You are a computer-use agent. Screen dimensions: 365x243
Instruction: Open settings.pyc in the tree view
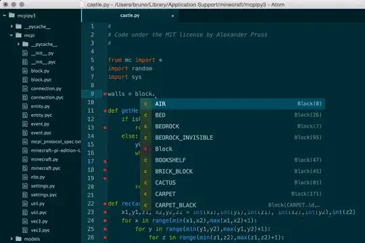coord(44,194)
